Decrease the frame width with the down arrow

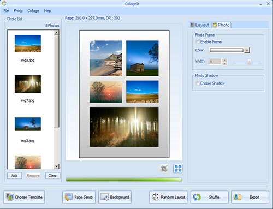225,63
